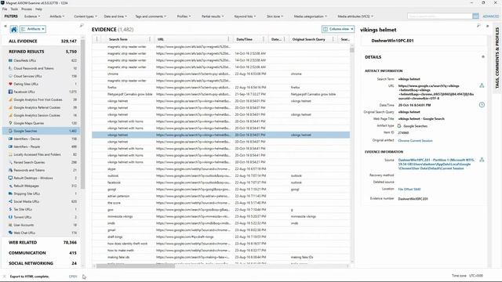The height and width of the screenshot is (282, 502).
Task: Open the Help menu
Action: tap(38, 9)
